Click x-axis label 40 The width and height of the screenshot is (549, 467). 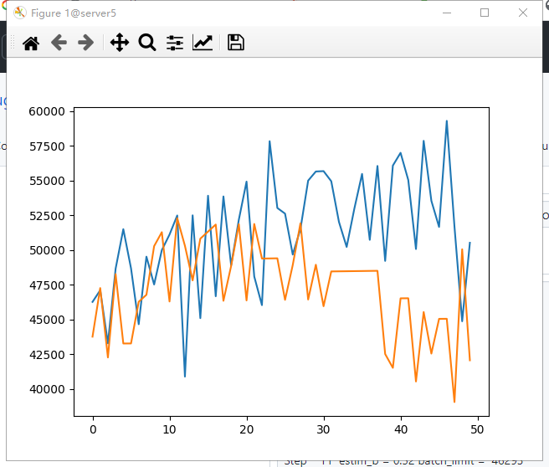[x=401, y=429]
